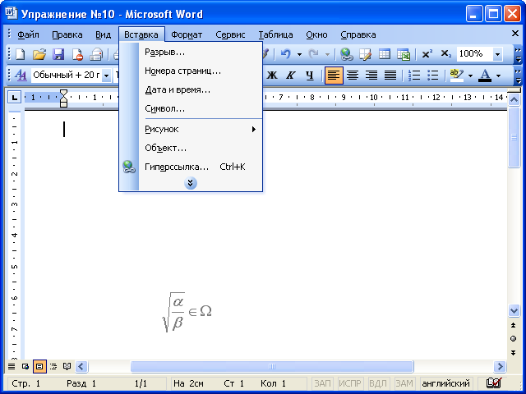
Task: Select Center alignment button
Action: [x=353, y=75]
